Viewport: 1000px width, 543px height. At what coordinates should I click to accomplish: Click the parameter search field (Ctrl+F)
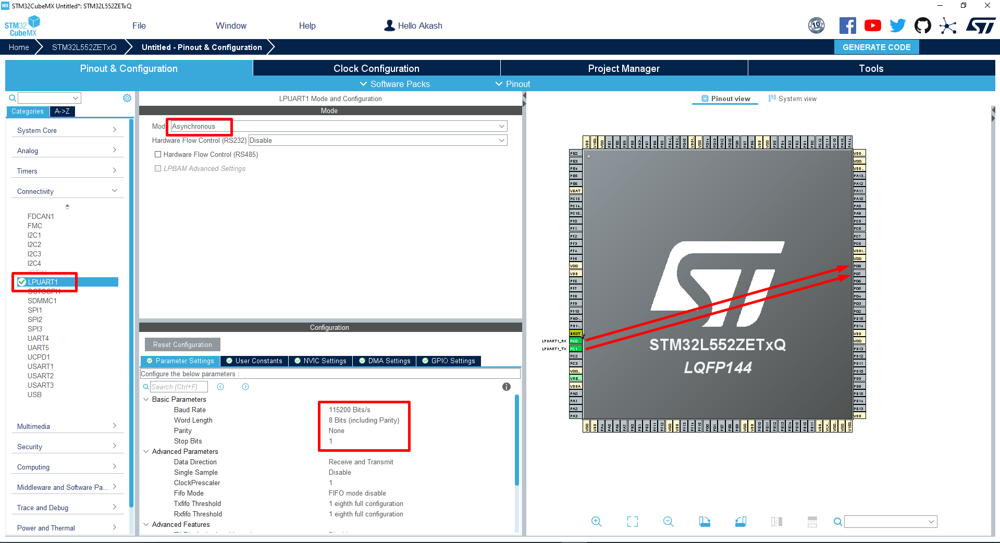click(178, 387)
